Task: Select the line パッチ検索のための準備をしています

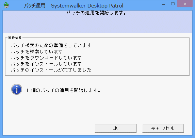Action: 51,45
